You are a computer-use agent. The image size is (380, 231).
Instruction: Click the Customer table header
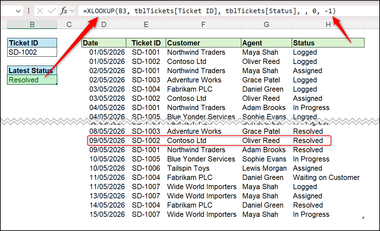(203, 43)
